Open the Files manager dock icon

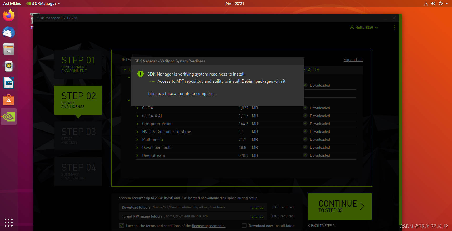9,49
